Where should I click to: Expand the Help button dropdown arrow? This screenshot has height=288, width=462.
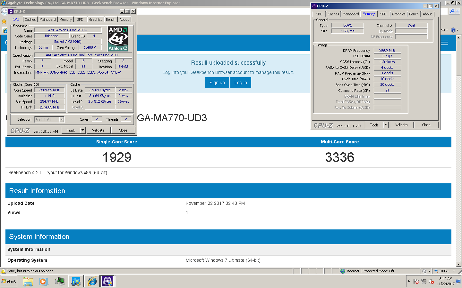coord(457,30)
